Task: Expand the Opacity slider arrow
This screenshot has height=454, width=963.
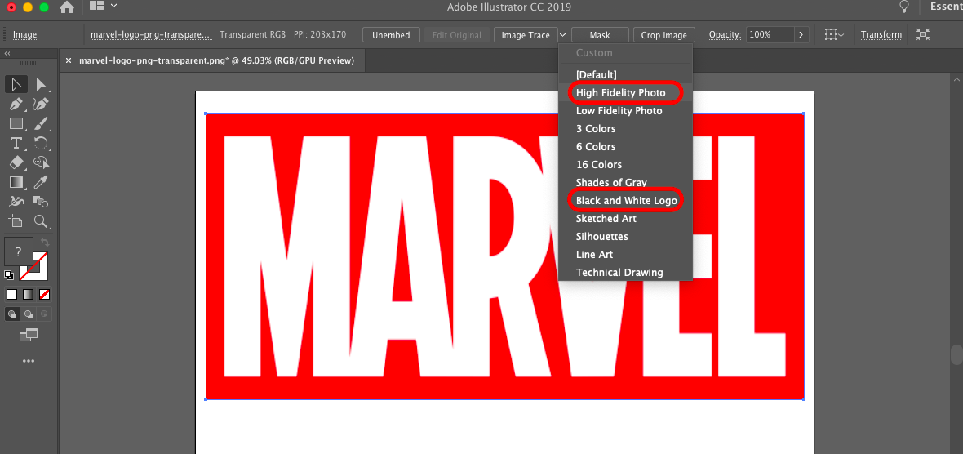Action: point(801,35)
